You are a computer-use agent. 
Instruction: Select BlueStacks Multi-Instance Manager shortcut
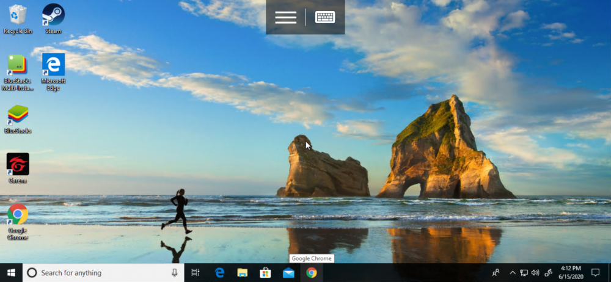tap(18, 65)
